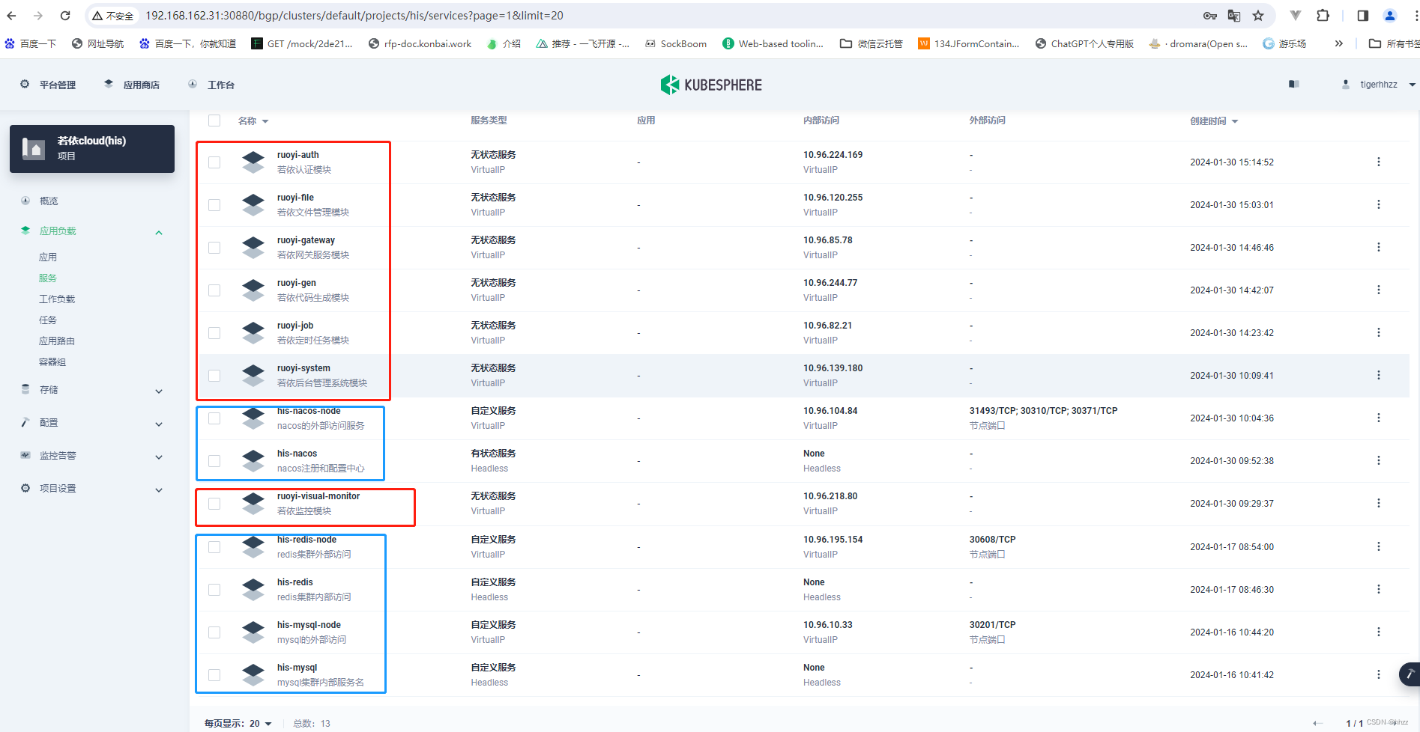Open more actions for ruoyi-job row
The width and height of the screenshot is (1420, 732).
[1379, 332]
